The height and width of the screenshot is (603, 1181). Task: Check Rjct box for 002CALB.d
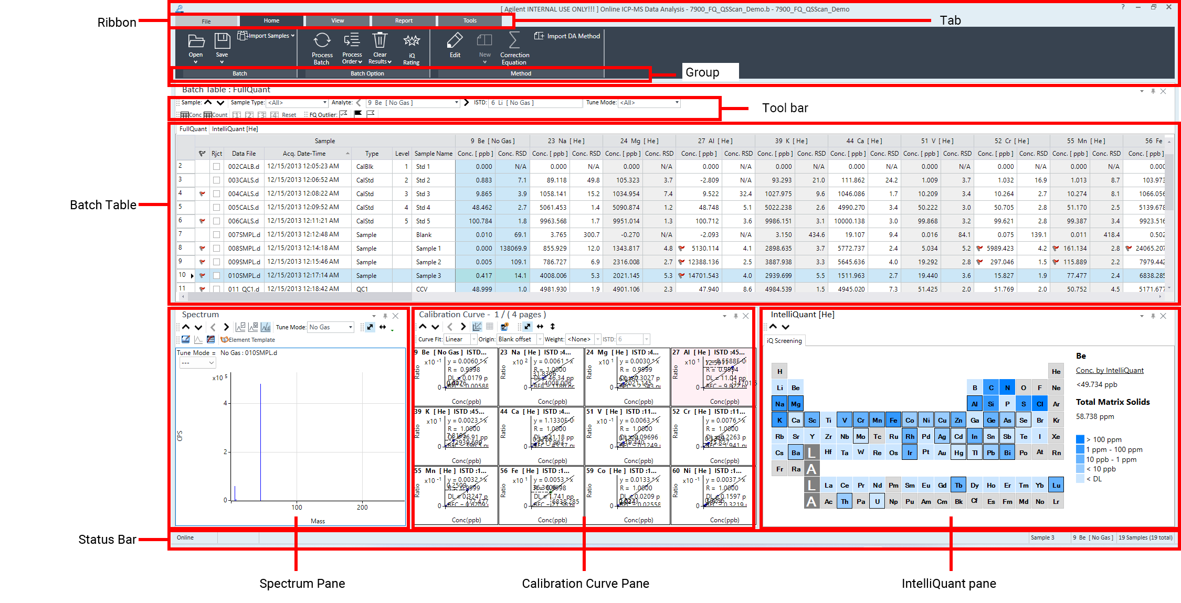[x=216, y=166]
